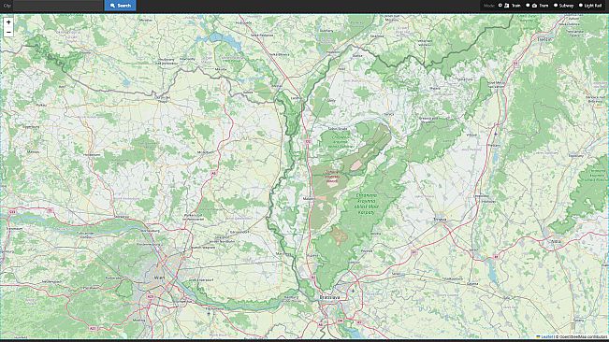Click the tram icon beside the Tram label
This screenshot has height=342, width=609.
pos(534,6)
